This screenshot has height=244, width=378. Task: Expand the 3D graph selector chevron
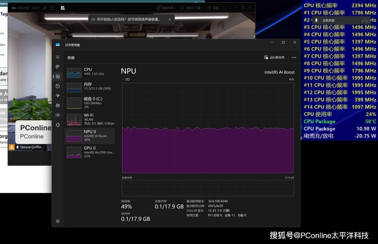tap(123, 79)
